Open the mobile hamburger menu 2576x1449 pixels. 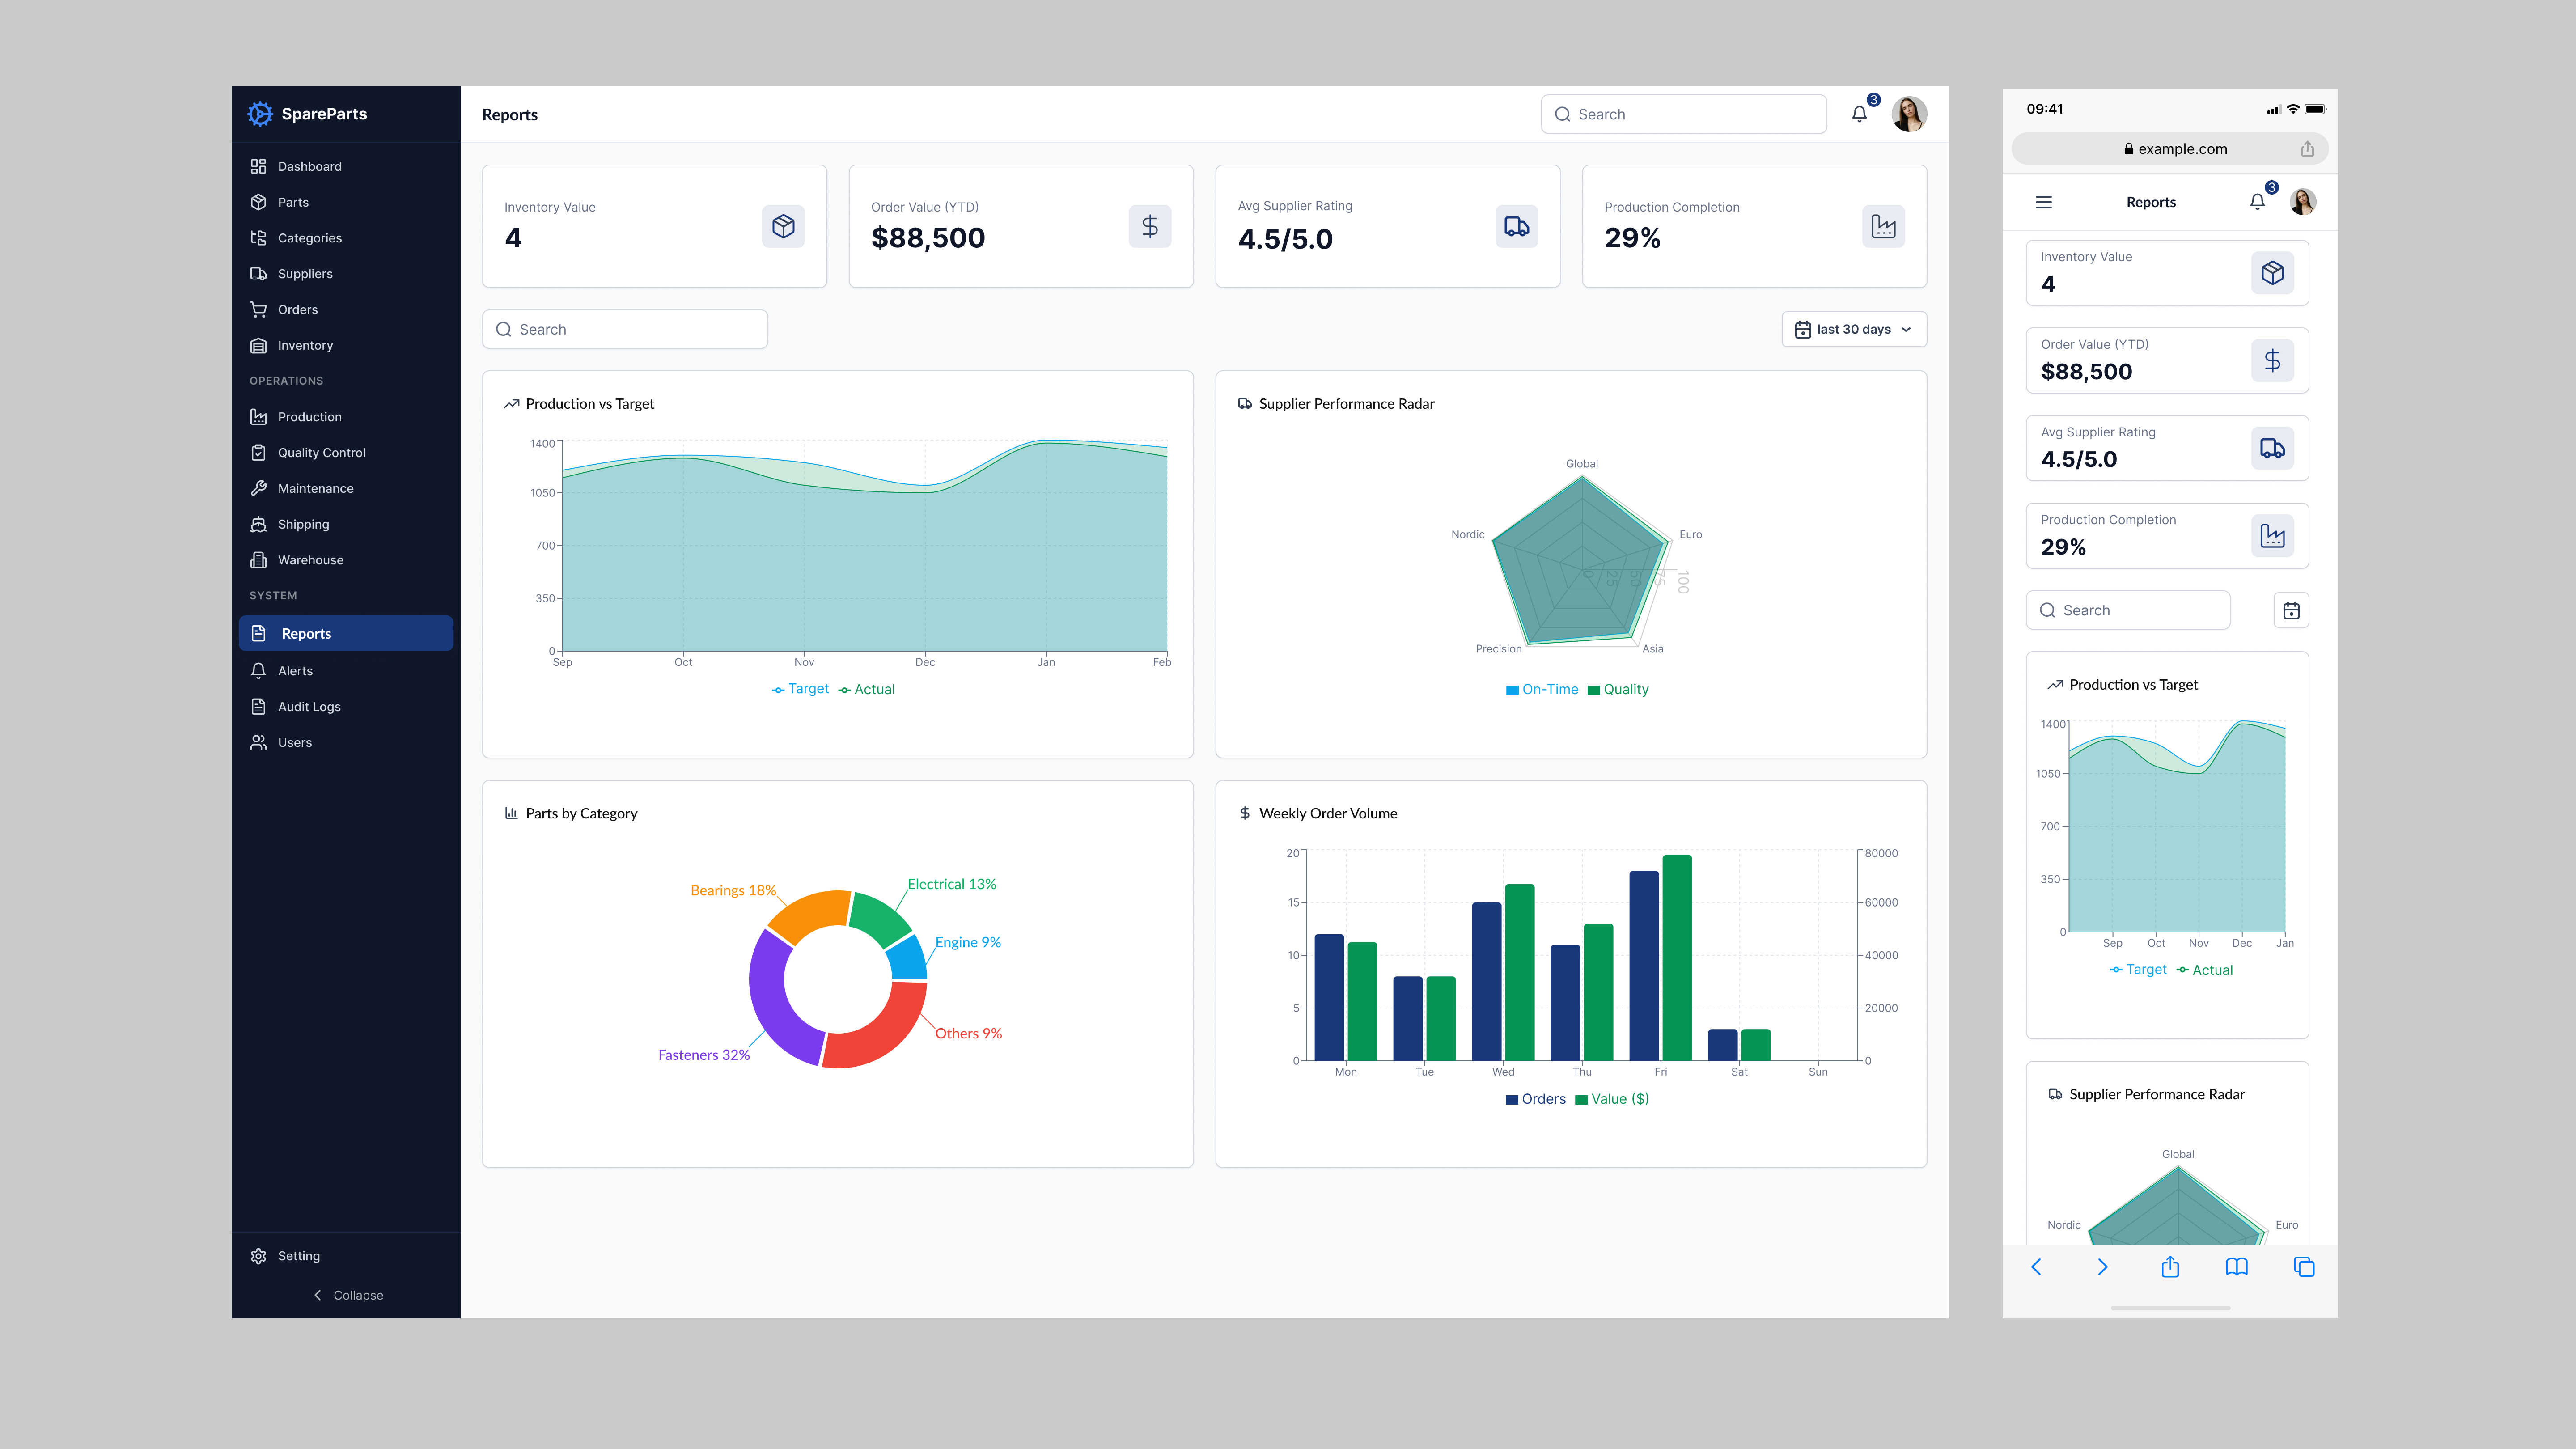[2044, 202]
